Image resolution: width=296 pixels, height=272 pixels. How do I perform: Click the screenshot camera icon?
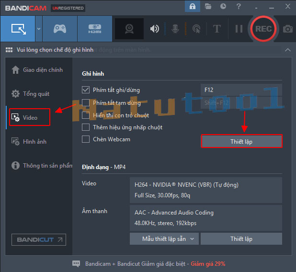tap(287, 29)
